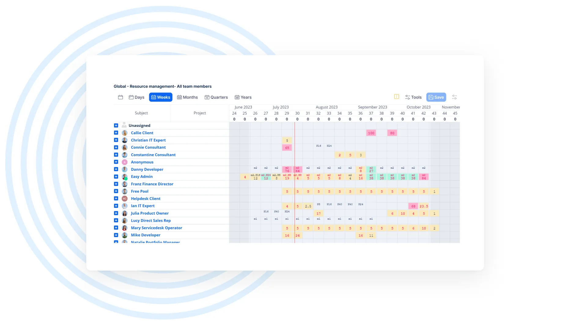Expand Lucy Direct Sales Rep row
This screenshot has height=329, width=587.
(x=116, y=220)
